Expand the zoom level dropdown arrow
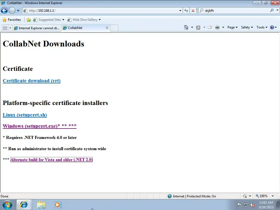Viewport: 280px width, 210px height. coord(273,196)
